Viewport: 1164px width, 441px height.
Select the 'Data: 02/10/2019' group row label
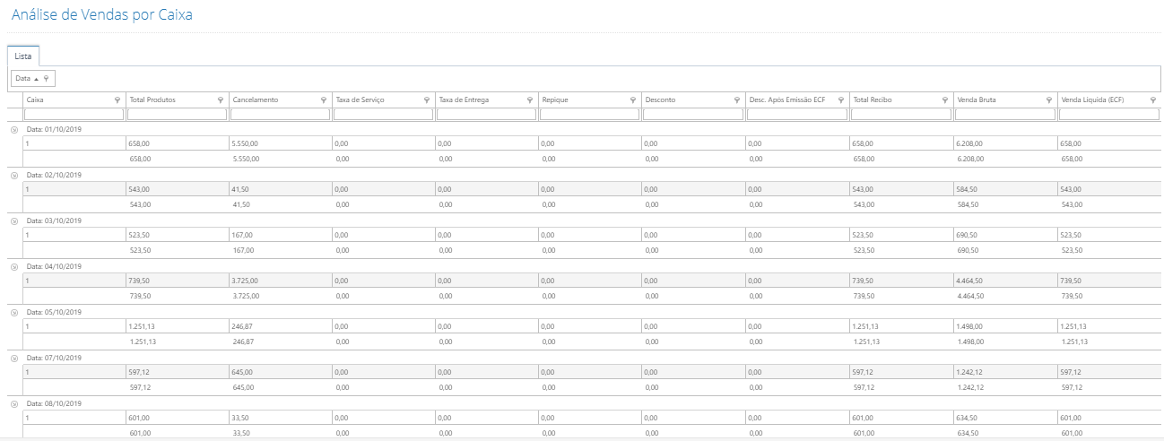tap(54, 175)
